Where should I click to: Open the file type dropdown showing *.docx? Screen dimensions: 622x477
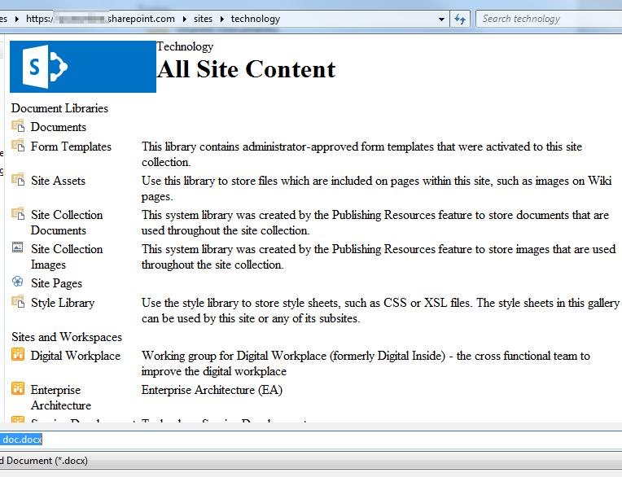pos(311,461)
